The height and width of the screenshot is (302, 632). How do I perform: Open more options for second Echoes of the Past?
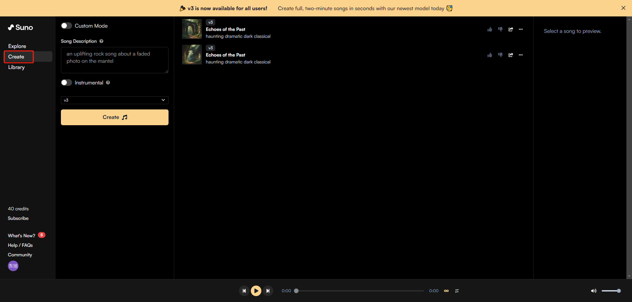[x=521, y=55]
